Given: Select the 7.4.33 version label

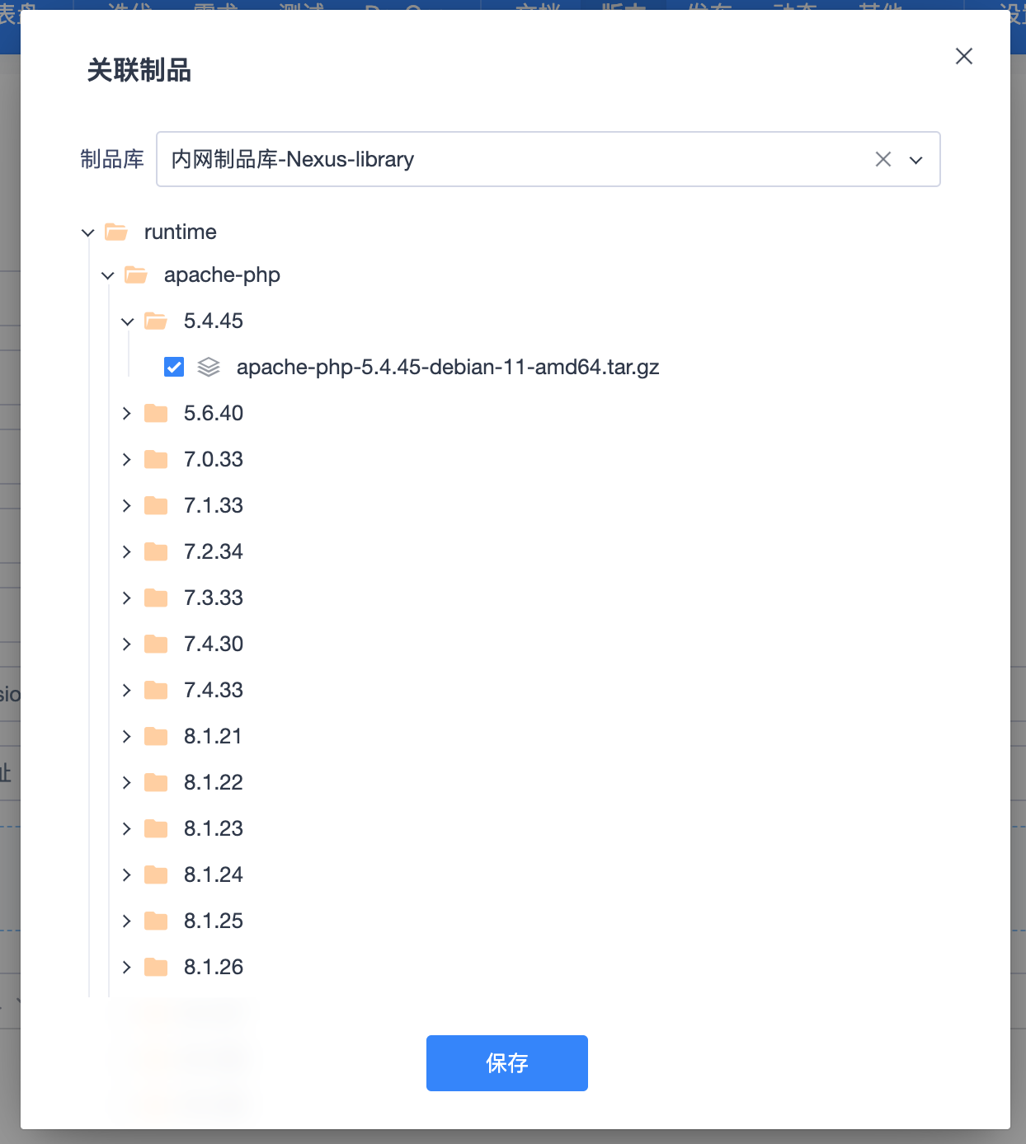Looking at the screenshot, I should pyautogui.click(x=214, y=690).
